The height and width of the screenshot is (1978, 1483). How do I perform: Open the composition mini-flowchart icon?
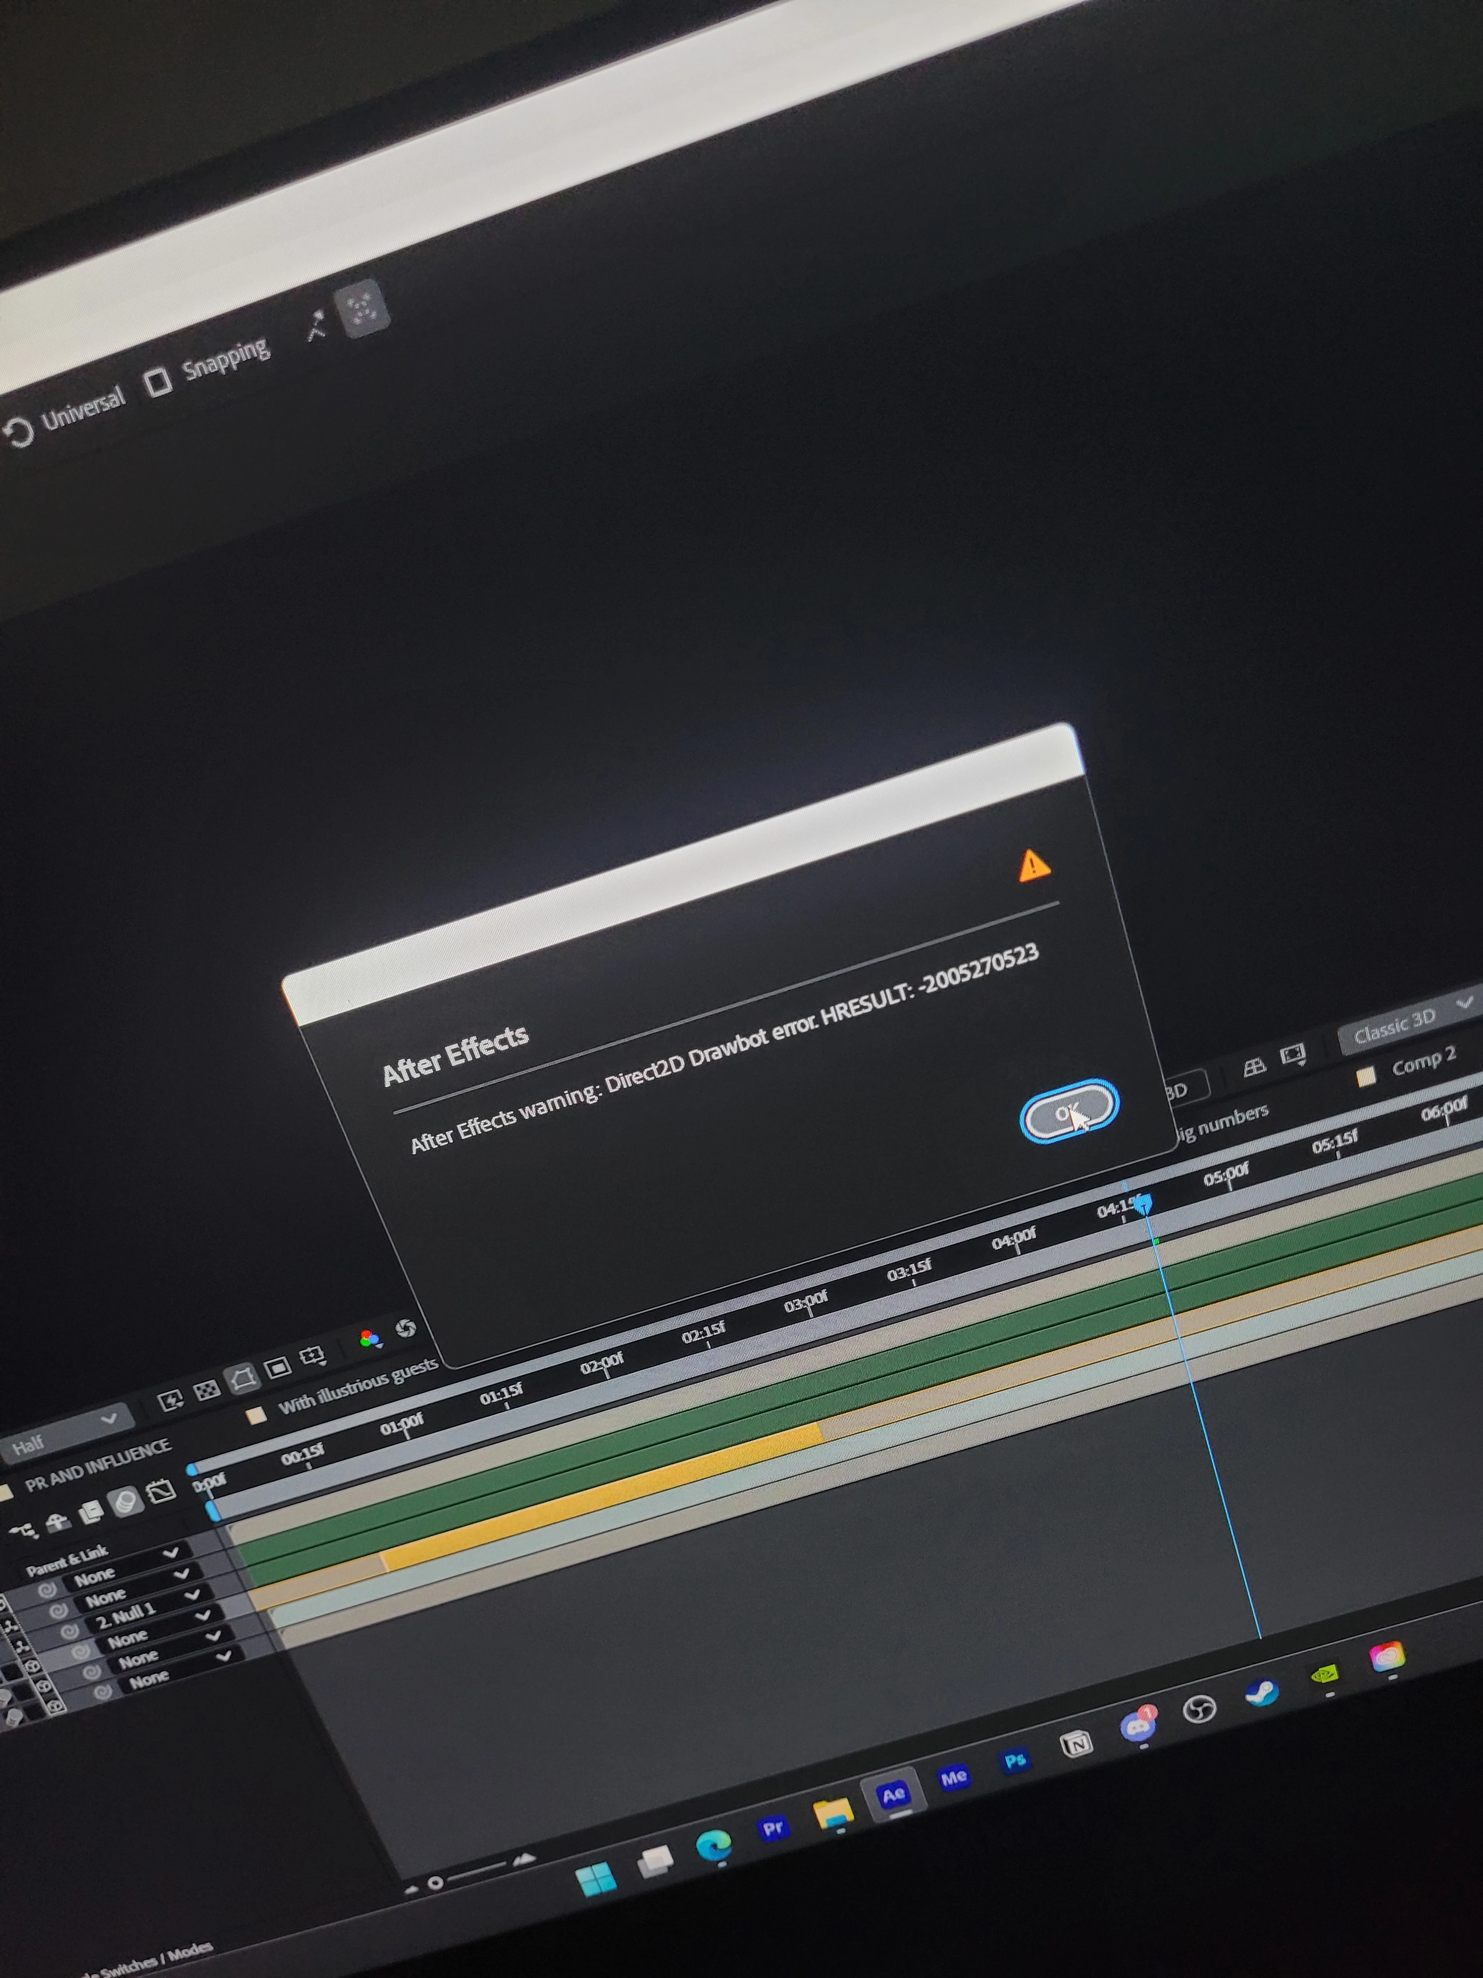(23, 1531)
